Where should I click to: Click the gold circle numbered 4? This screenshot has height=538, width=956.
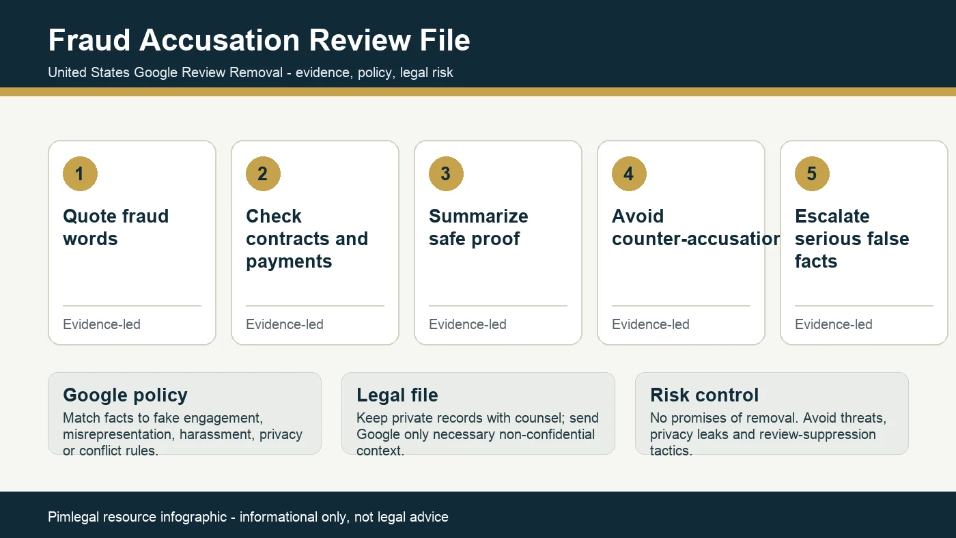pos(630,173)
